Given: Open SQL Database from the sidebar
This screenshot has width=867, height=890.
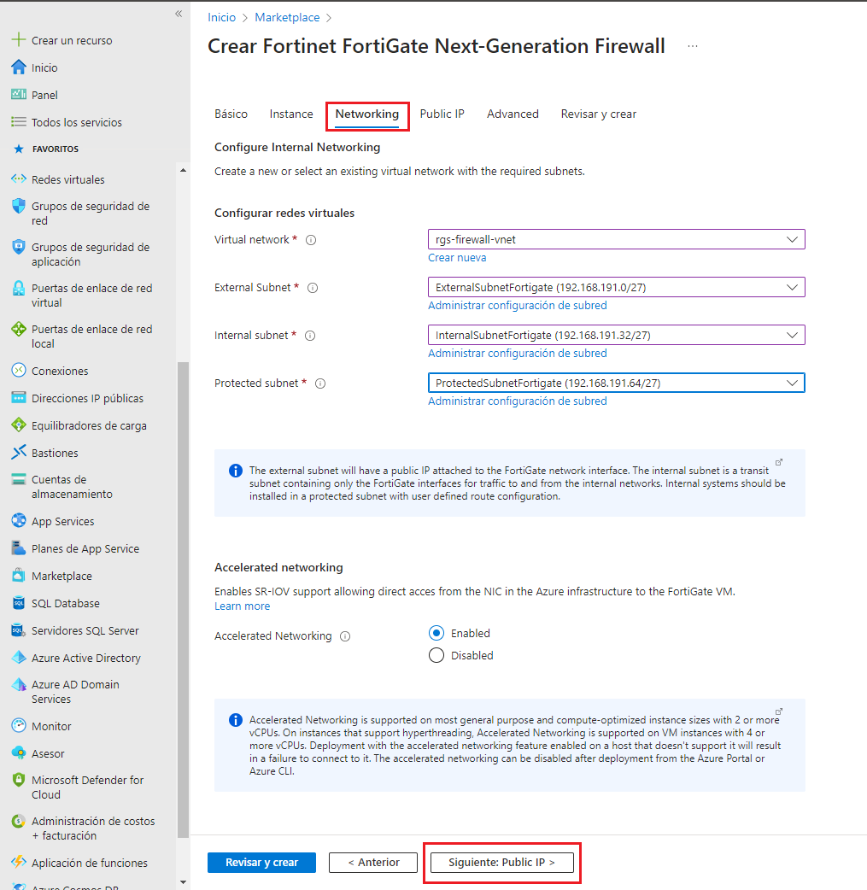Looking at the screenshot, I should 65,603.
